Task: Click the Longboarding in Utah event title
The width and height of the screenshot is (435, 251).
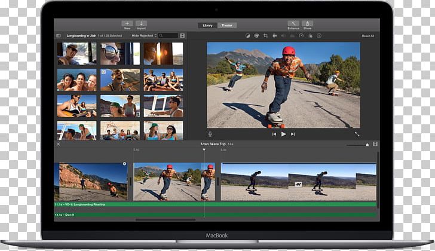Action: point(81,36)
